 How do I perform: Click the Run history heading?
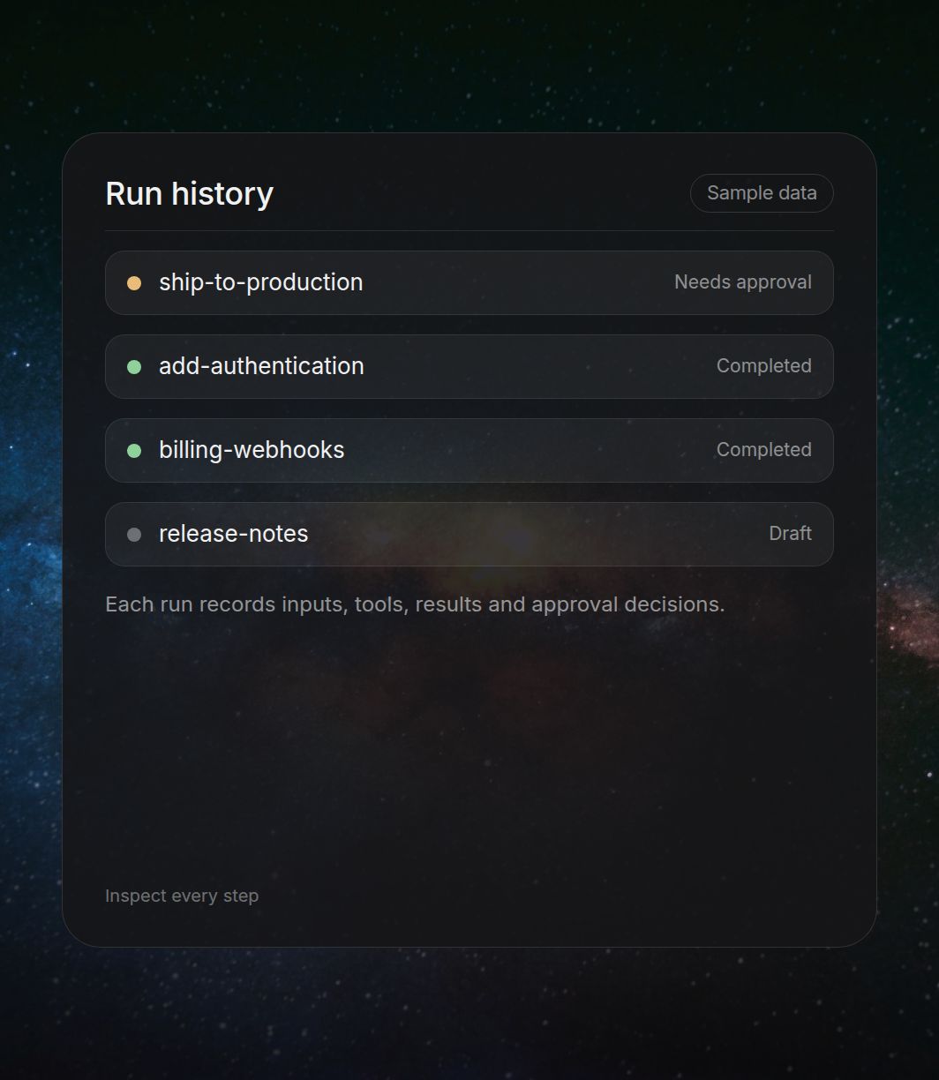pyautogui.click(x=190, y=193)
